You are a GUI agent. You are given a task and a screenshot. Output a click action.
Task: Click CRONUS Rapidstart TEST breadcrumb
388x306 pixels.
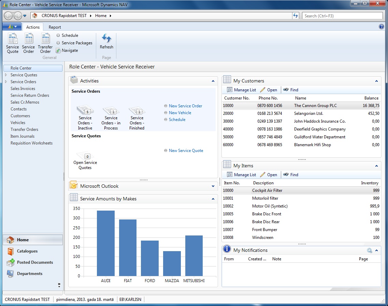point(64,16)
